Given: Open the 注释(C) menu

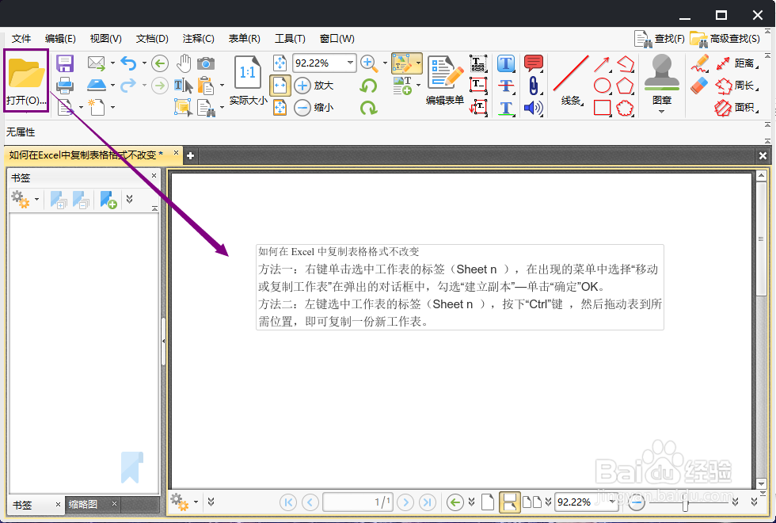Looking at the screenshot, I should 198,38.
